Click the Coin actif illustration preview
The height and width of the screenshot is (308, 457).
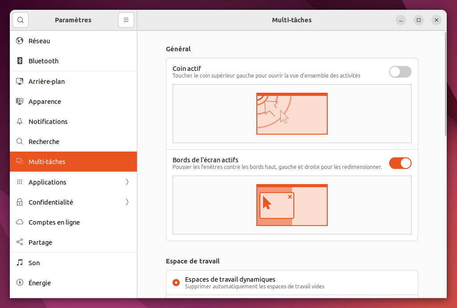pyautogui.click(x=292, y=114)
